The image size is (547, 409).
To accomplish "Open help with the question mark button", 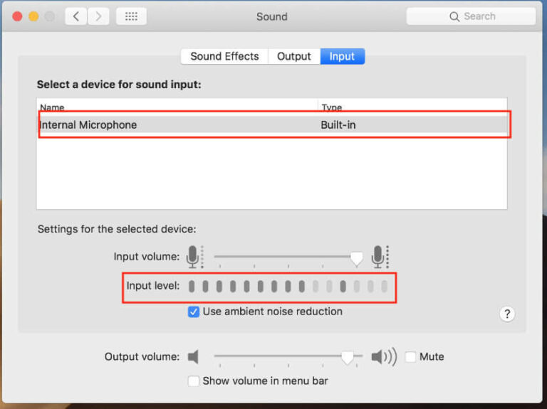I will point(507,314).
